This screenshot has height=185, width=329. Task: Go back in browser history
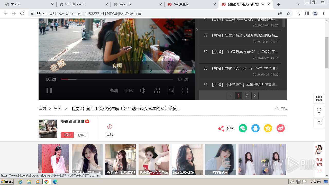pyautogui.click(x=6, y=13)
